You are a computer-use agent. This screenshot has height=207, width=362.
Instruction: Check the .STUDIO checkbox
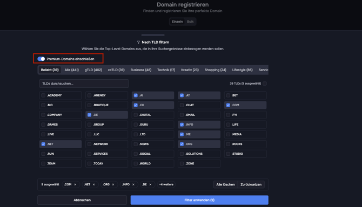[x=228, y=154]
